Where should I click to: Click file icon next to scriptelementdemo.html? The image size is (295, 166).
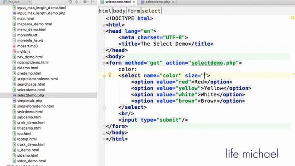pyautogui.click(x=14, y=79)
